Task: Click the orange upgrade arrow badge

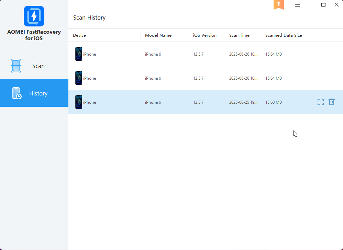Action: click(x=279, y=5)
